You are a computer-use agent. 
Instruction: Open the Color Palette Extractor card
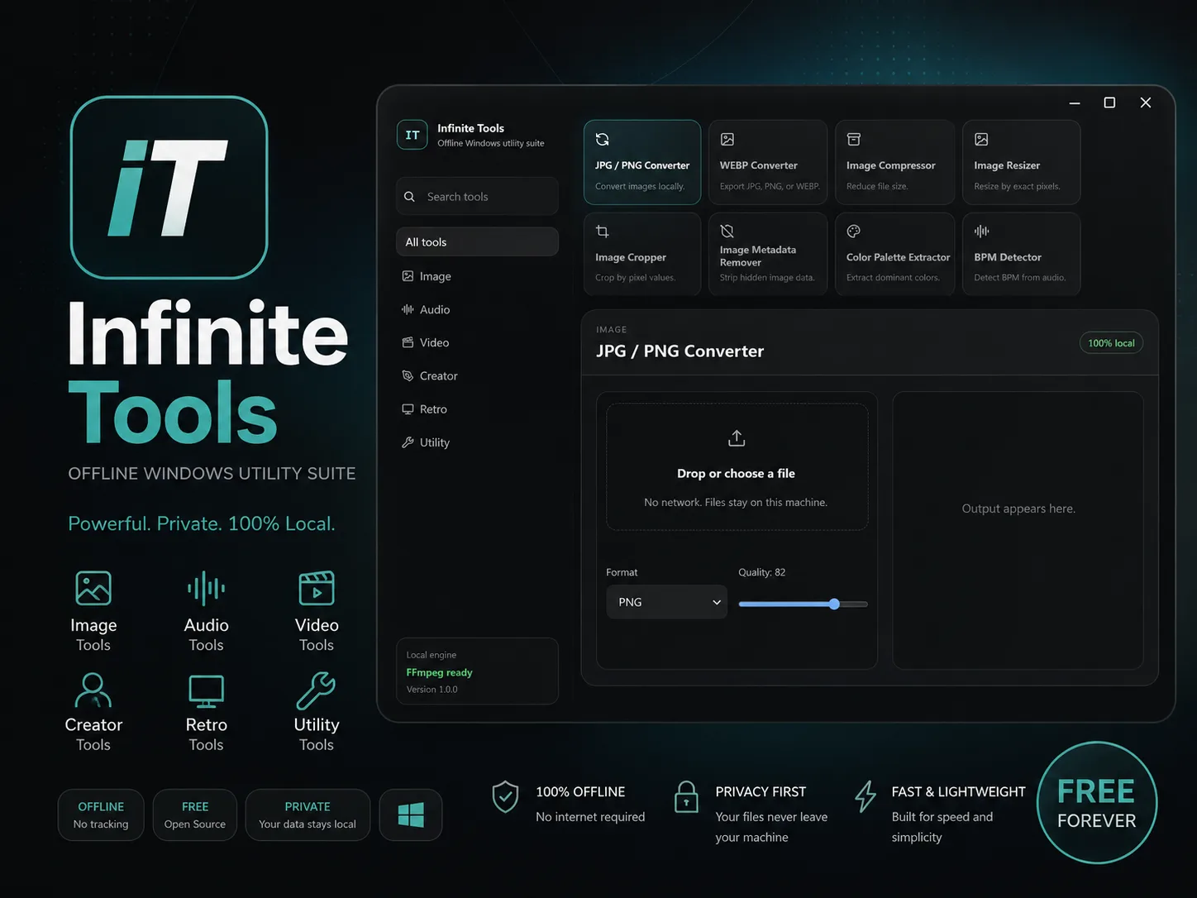pos(895,254)
